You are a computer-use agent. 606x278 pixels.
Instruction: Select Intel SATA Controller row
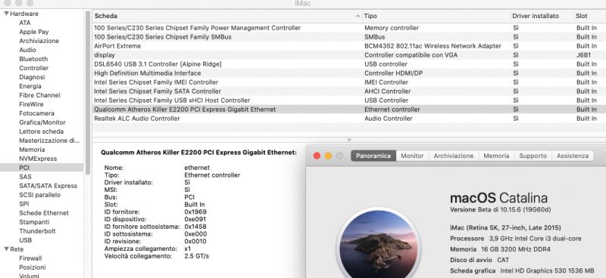click(349, 91)
